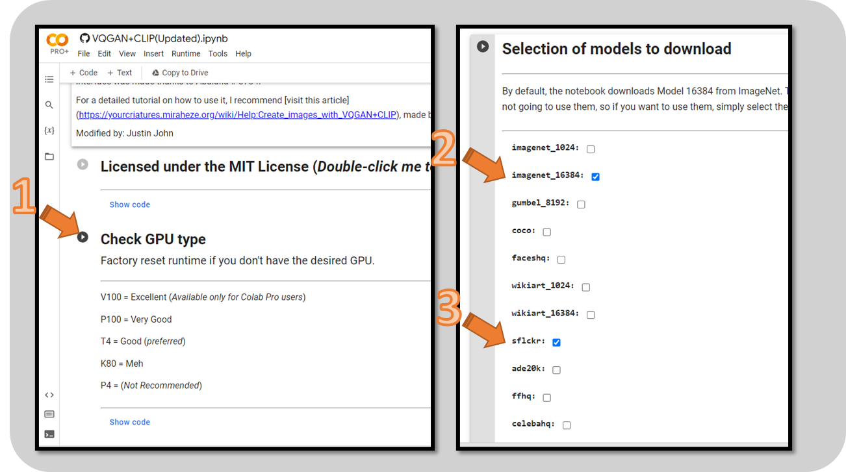This screenshot has width=846, height=472.
Task: Tick the ade20k checkbox
Action: pyautogui.click(x=556, y=370)
